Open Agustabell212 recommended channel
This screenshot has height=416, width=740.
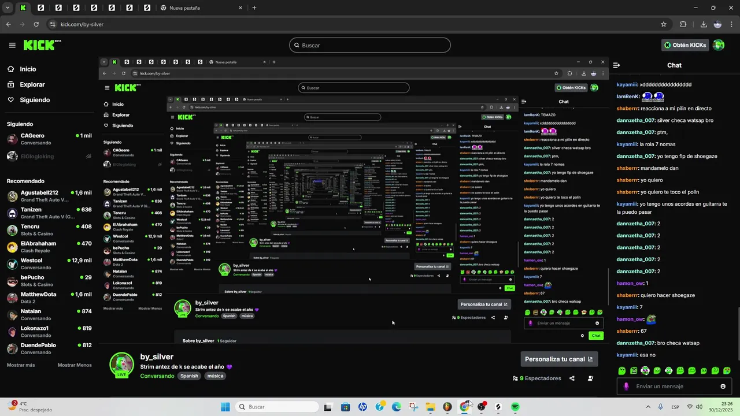(49, 196)
